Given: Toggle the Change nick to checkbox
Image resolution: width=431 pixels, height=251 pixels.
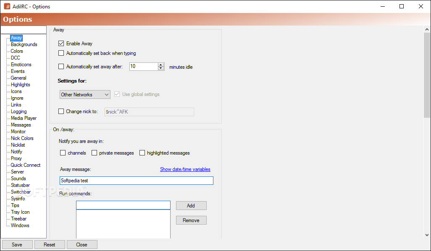Looking at the screenshot, I should click(61, 111).
